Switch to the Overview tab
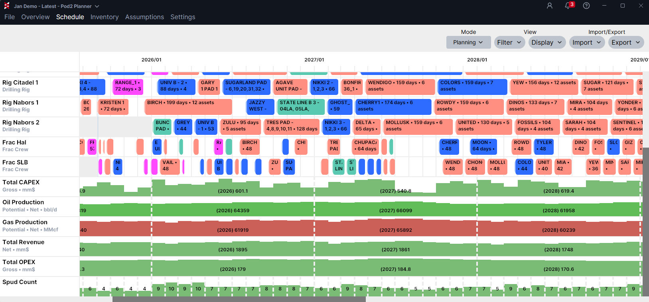 [x=36, y=17]
